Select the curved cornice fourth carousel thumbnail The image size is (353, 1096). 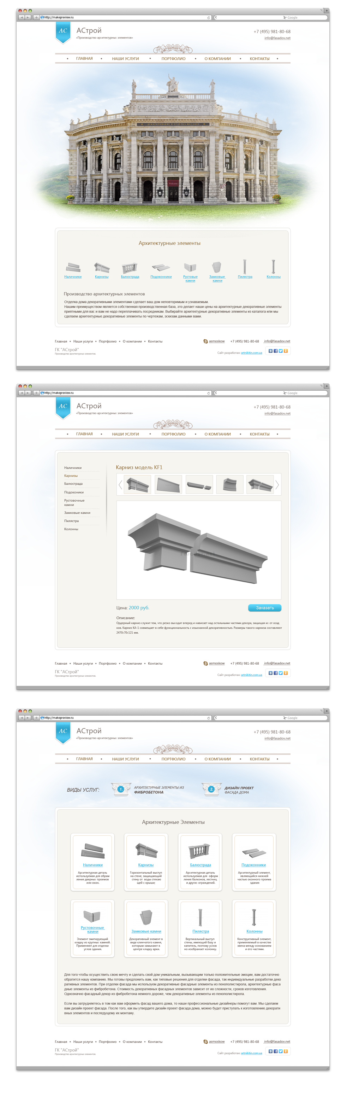pos(230,485)
